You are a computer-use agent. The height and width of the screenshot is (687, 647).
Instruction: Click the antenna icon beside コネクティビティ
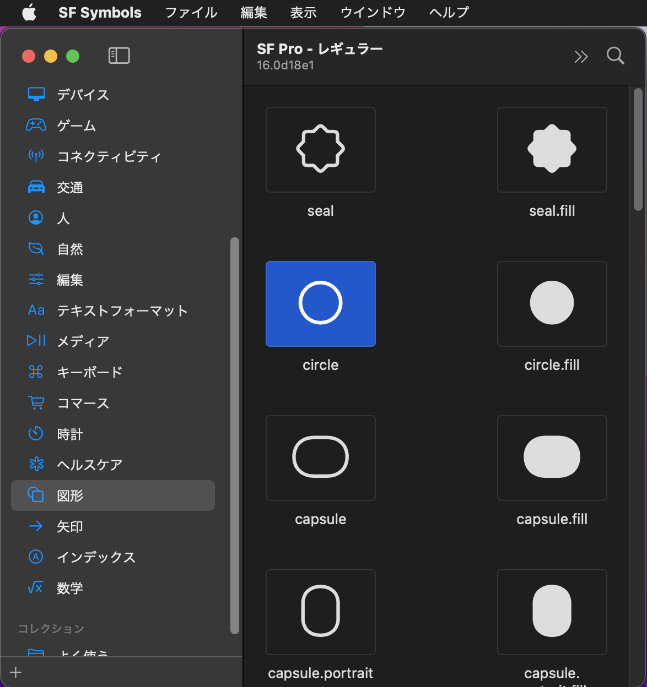click(36, 156)
